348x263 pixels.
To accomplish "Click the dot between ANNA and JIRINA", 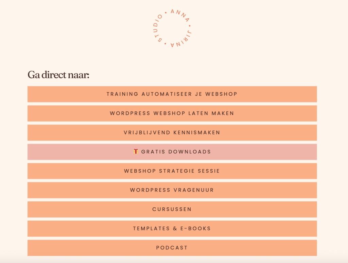I will point(189,26).
